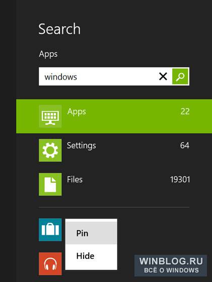Select the Files document icon
The width and height of the screenshot is (212, 282).
click(50, 184)
